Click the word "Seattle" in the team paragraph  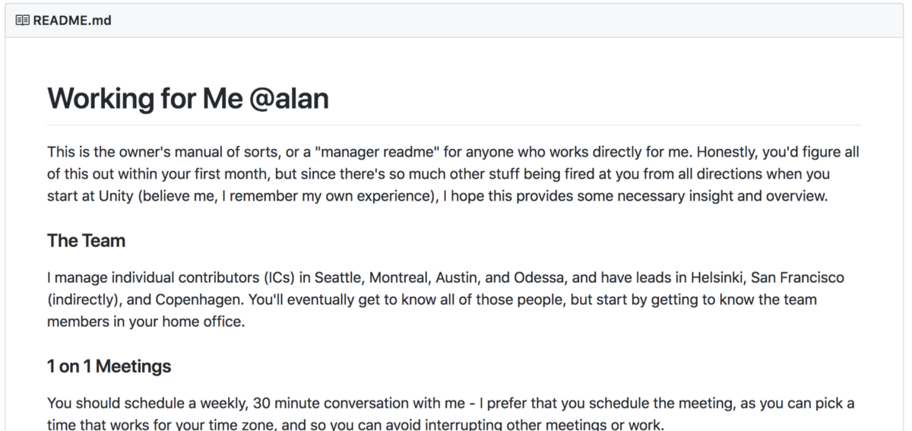[339, 278]
